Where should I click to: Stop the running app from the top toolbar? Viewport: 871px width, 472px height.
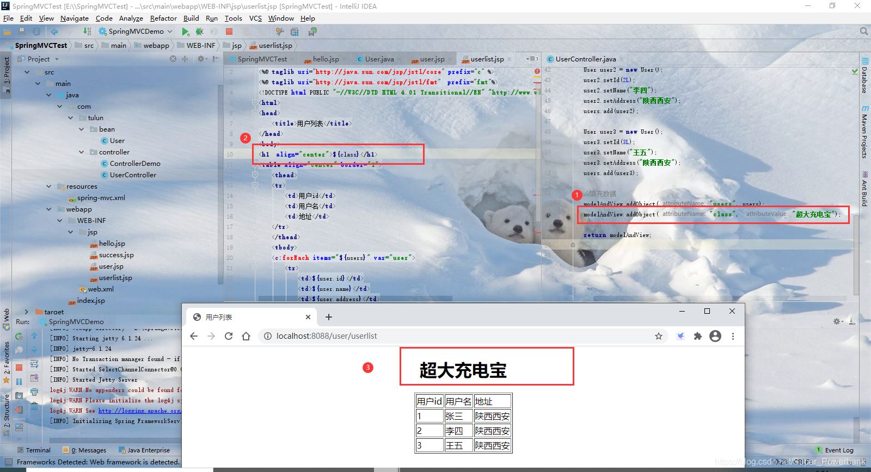(229, 32)
